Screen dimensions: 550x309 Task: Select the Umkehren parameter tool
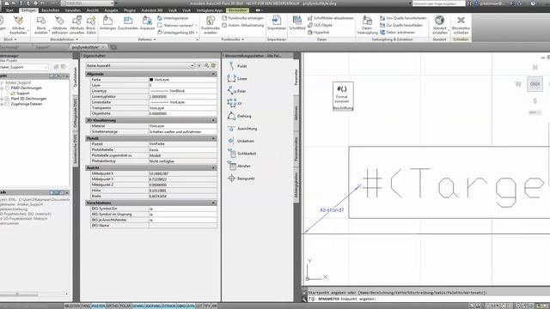pyautogui.click(x=241, y=141)
